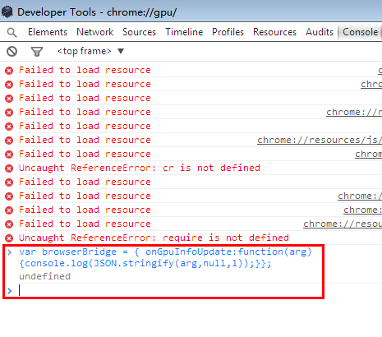Open the console filter funnel icon
This screenshot has height=337, width=382.
coord(37,51)
